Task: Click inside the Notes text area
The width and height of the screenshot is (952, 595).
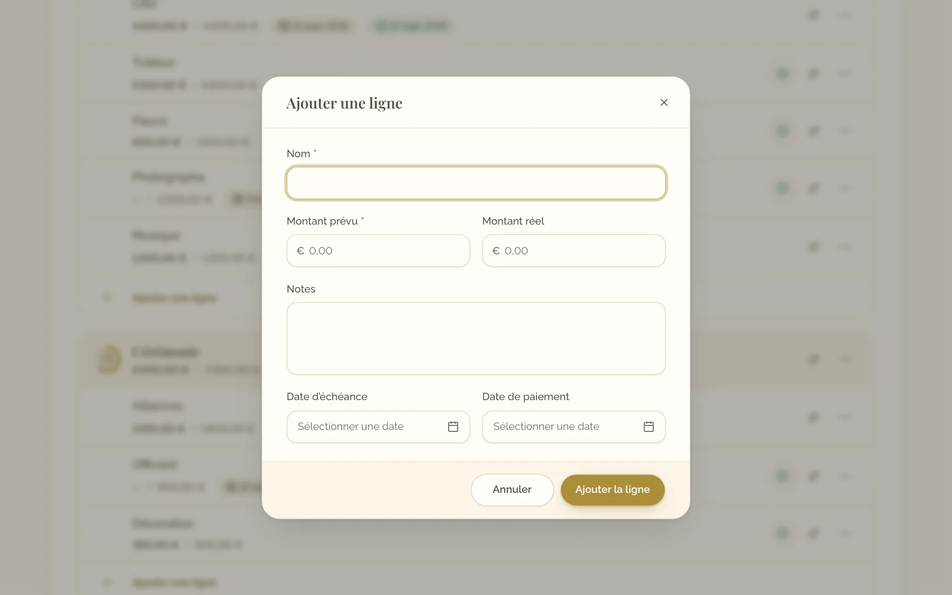Action: (x=476, y=338)
